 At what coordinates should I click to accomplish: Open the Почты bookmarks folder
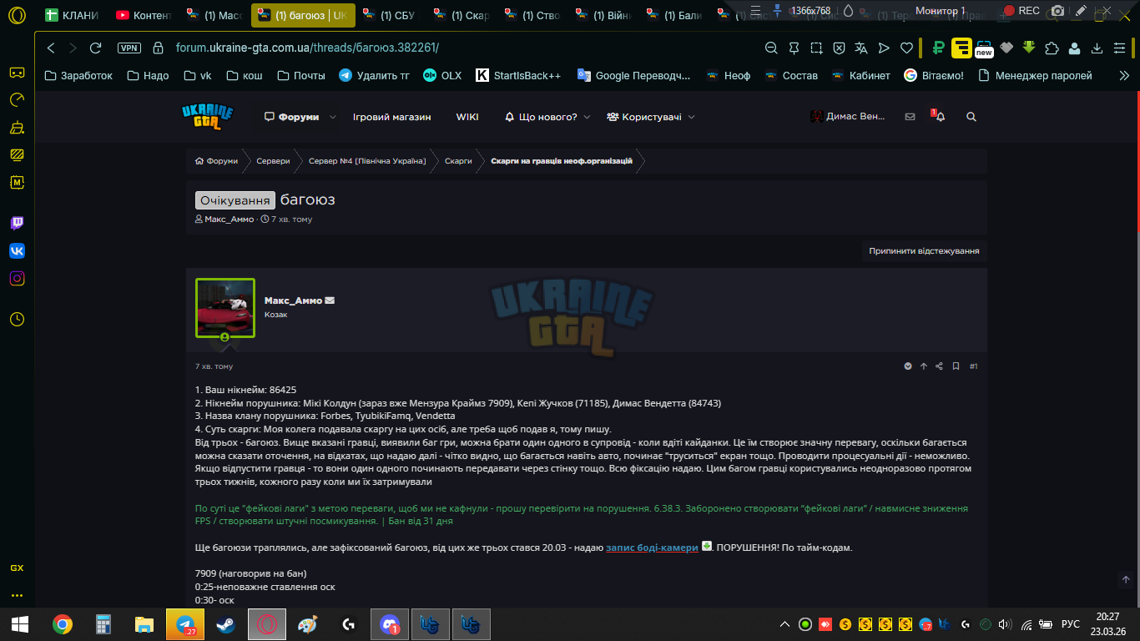(x=300, y=75)
